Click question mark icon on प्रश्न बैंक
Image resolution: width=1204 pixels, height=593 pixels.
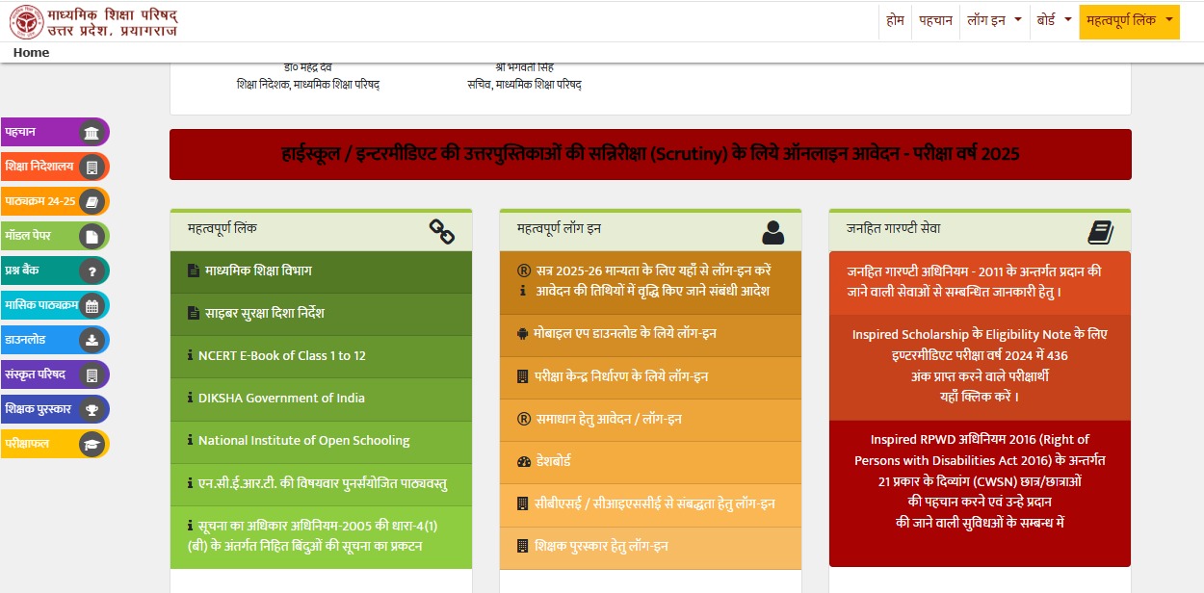92,271
